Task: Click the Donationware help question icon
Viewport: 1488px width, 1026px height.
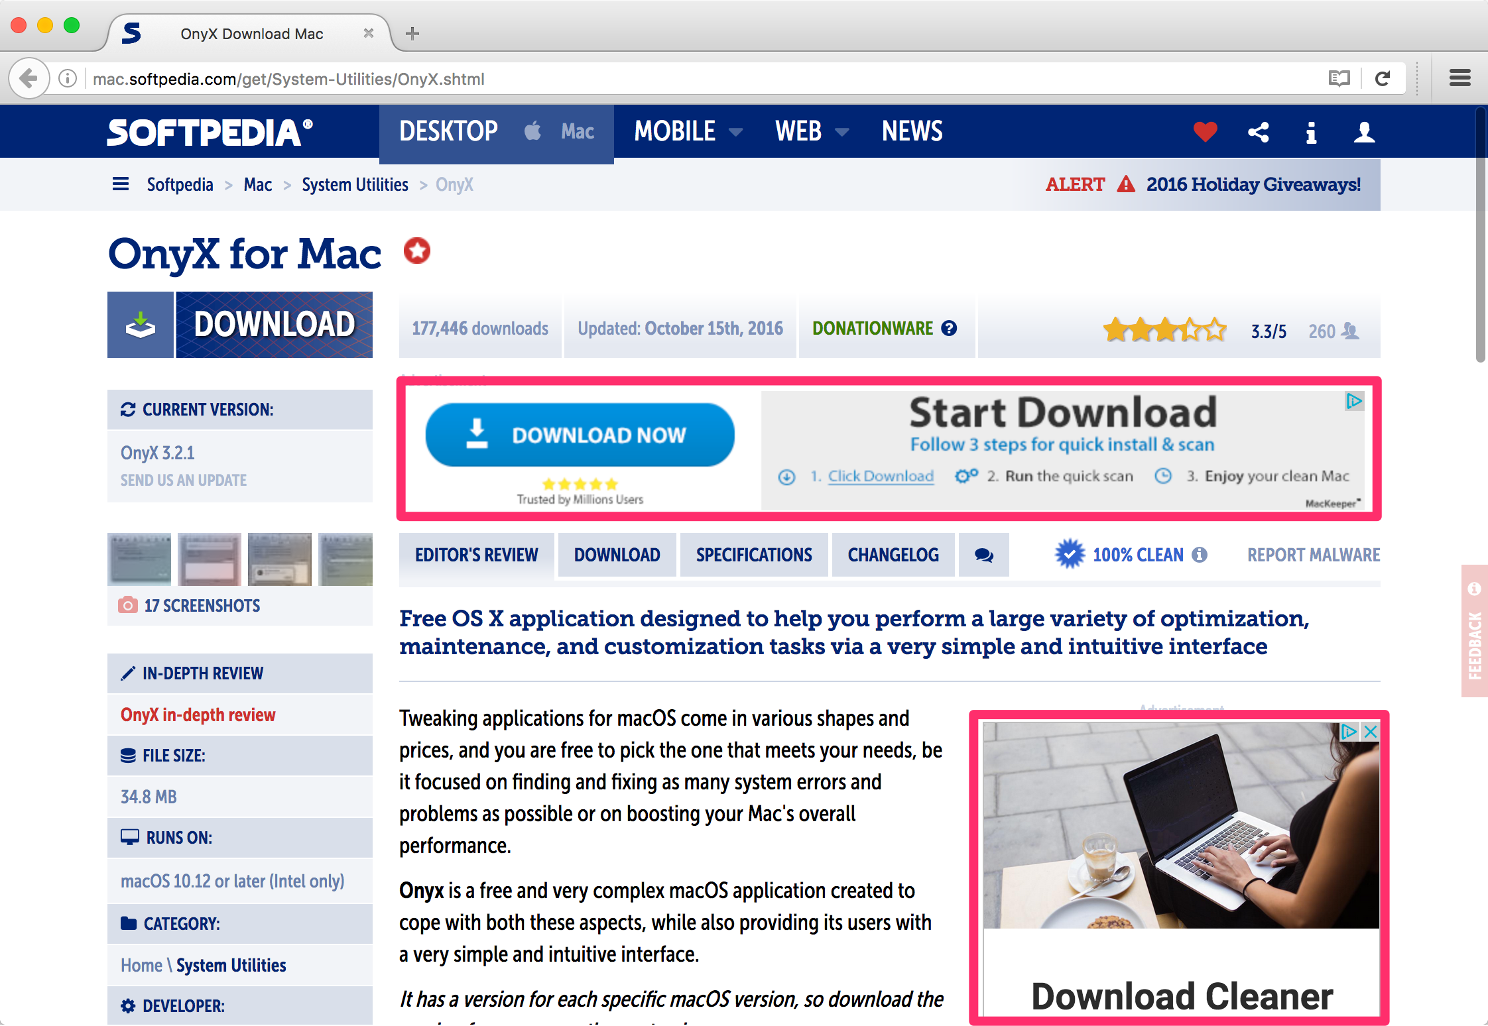Action: point(950,328)
